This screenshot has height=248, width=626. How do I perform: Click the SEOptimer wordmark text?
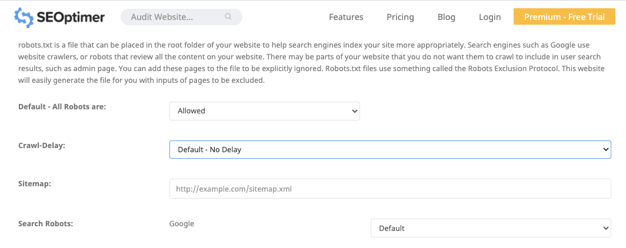click(x=70, y=18)
